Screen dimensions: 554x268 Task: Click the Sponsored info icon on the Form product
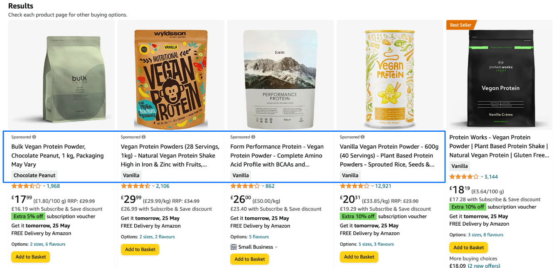253,137
